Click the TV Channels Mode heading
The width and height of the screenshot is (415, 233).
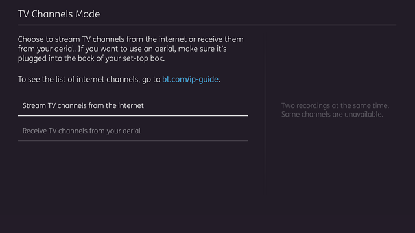[59, 14]
